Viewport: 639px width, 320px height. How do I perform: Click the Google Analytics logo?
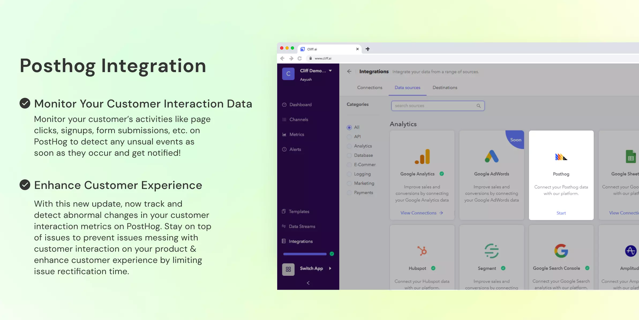pos(422,157)
